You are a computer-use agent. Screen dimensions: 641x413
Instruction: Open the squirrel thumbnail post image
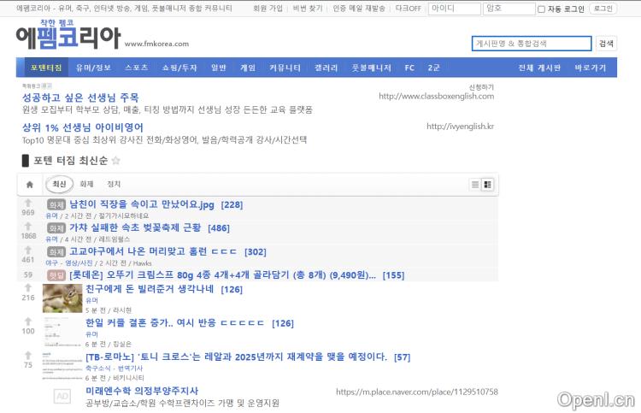(62, 298)
